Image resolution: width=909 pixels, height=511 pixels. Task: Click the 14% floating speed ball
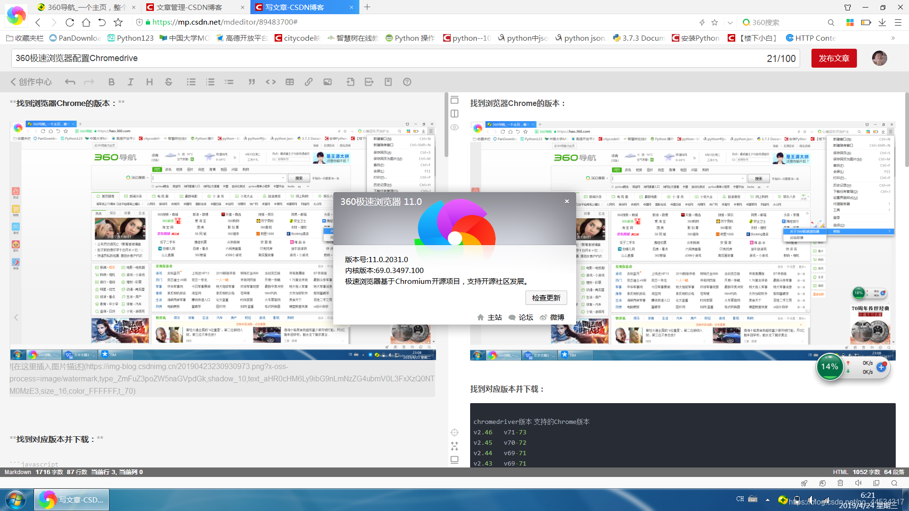[x=830, y=367]
